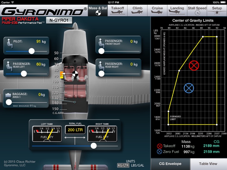Click the Zero Fuel CG 2159 mm value
Image resolution: width=227 pixels, height=170 pixels.
(x=211, y=152)
